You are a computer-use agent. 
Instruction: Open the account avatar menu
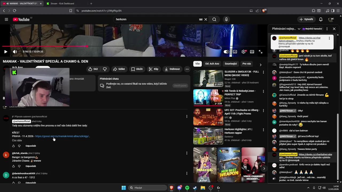pos(331,19)
